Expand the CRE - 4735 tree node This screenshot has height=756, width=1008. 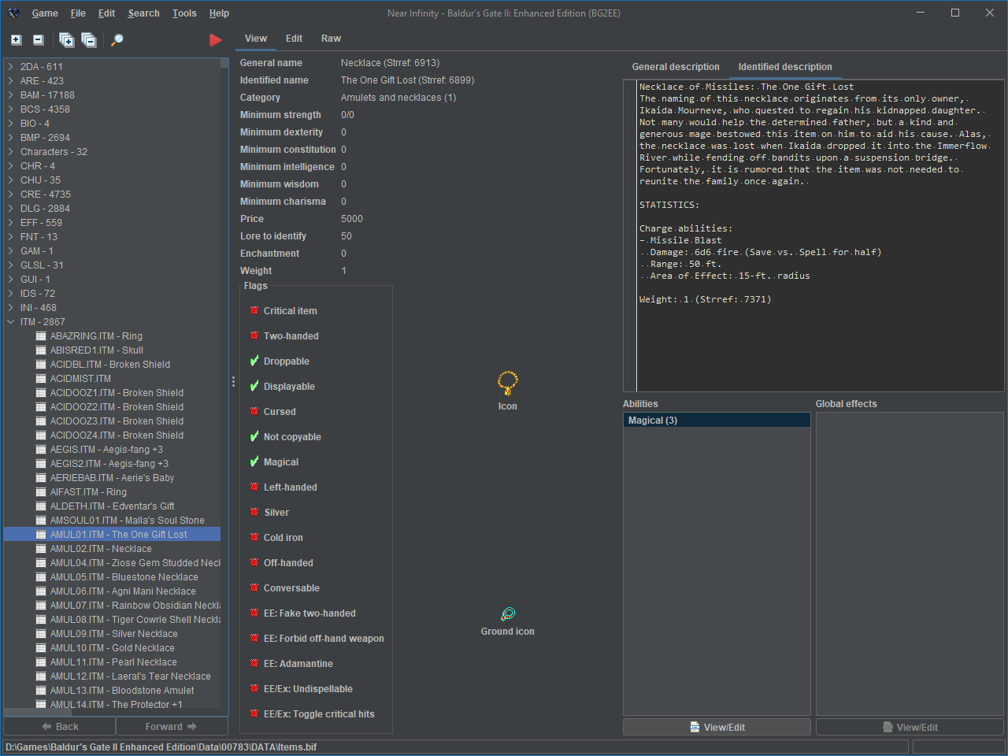coord(11,195)
